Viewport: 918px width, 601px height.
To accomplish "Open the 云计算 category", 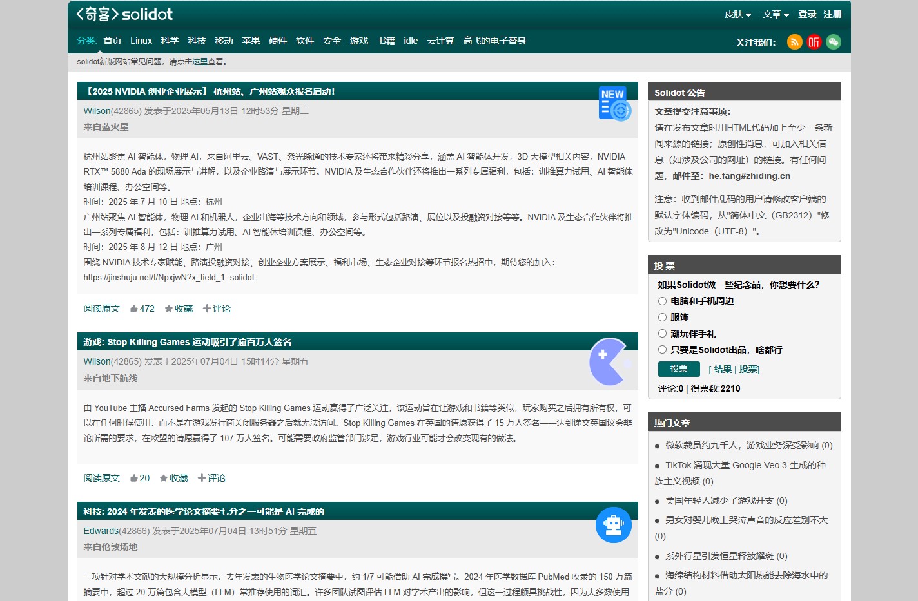I will 441,41.
